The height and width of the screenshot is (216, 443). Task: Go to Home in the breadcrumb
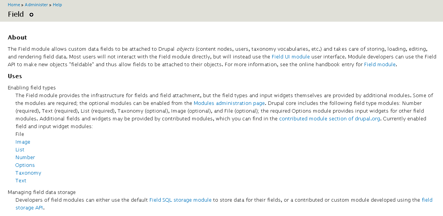click(x=14, y=5)
